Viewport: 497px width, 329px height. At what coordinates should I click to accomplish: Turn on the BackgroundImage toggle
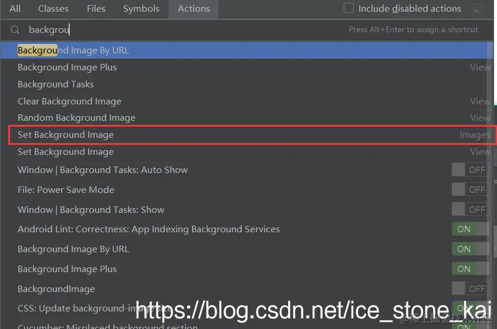click(471, 289)
